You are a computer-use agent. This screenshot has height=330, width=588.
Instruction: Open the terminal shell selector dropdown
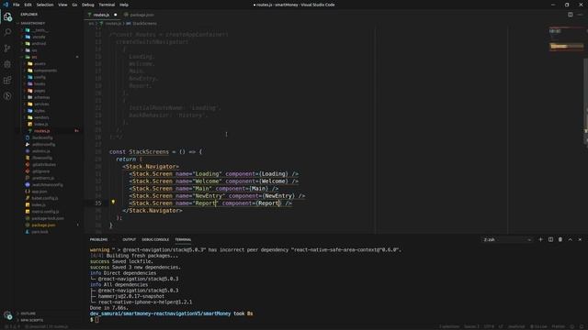tap(507, 239)
